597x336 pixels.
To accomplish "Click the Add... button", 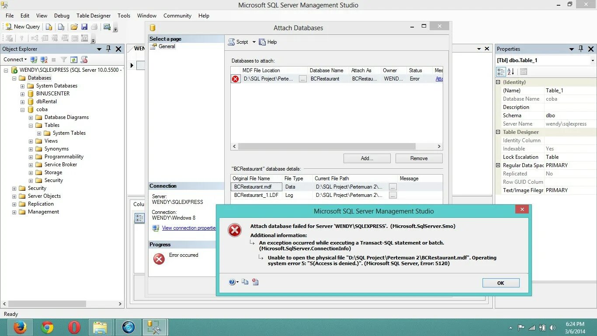I will (x=367, y=158).
